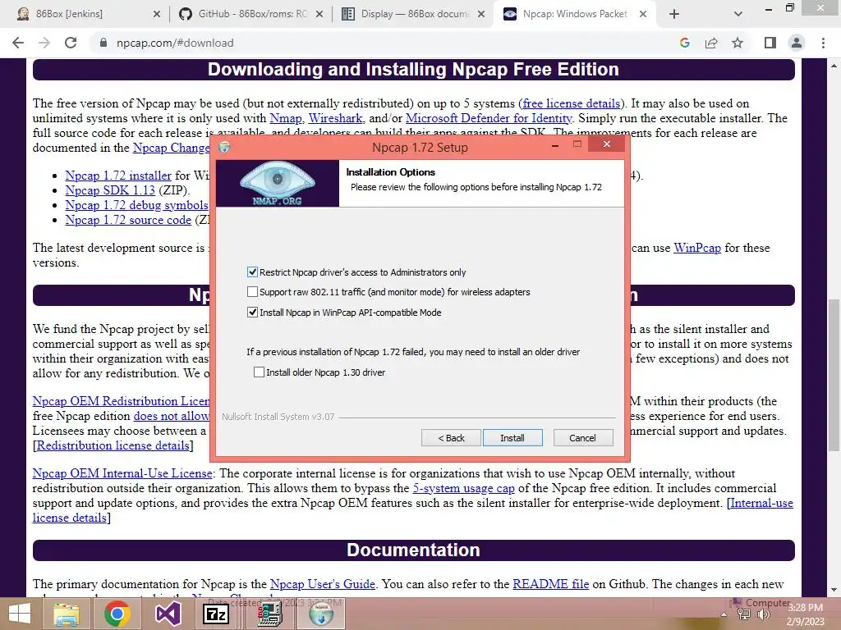This screenshot has width=841, height=630.
Task: Select Display — 86Box documentation tab
Action: point(413,14)
